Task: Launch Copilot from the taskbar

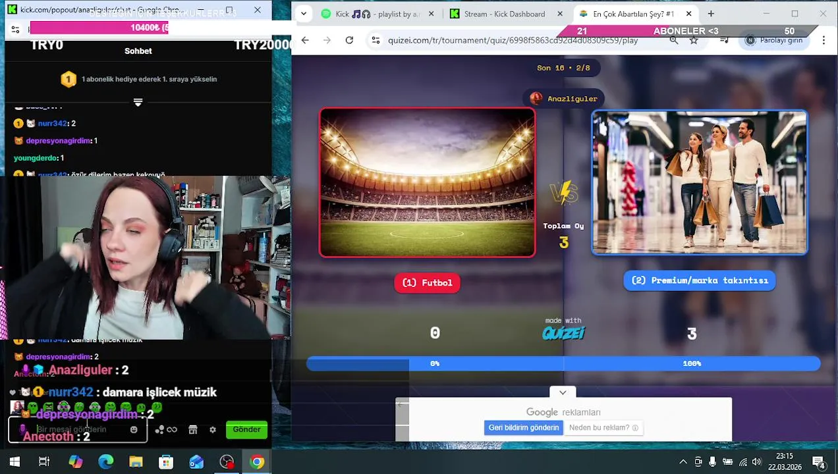Action: click(75, 462)
